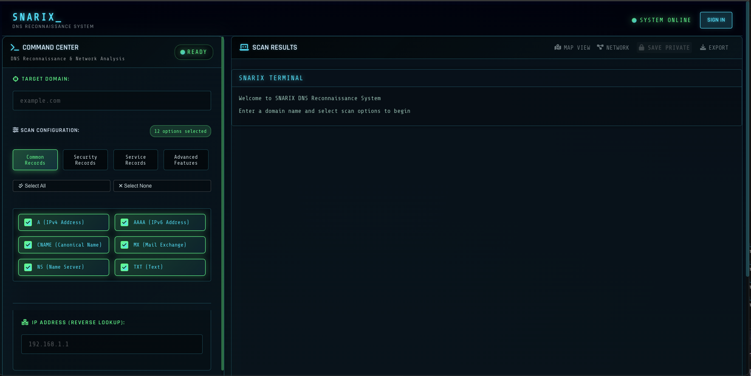Click the Export button

pyautogui.click(x=714, y=48)
